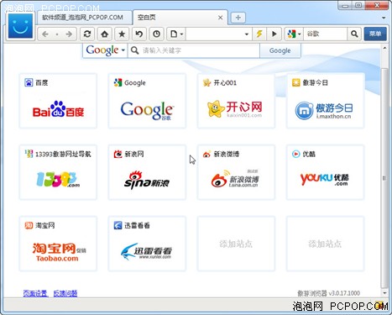Open the 优酷 quick-access tile
Screen dimensions: 392x315
pos(325,172)
